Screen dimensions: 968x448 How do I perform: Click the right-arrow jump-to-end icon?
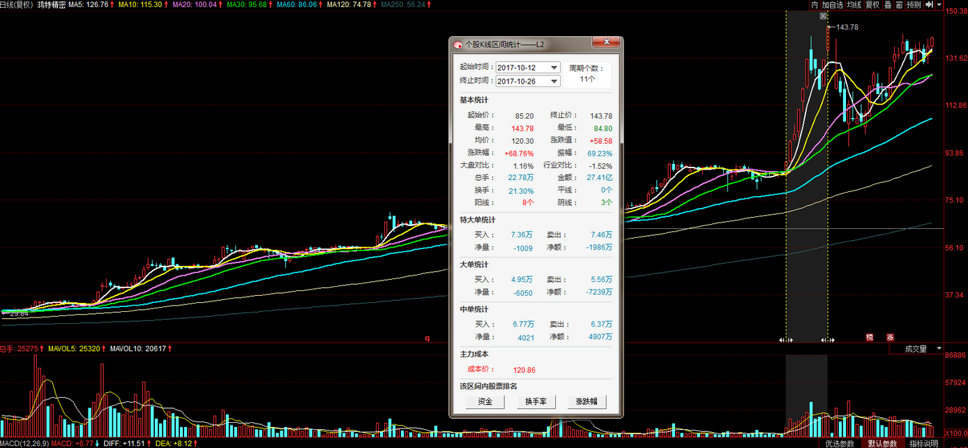coord(930,5)
